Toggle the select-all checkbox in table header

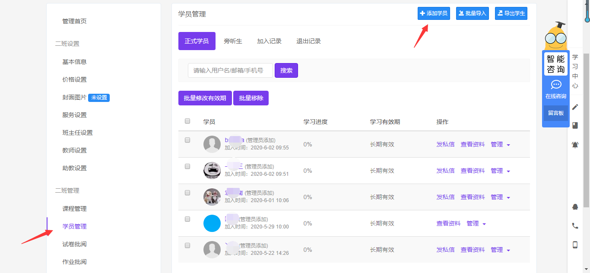(x=187, y=121)
